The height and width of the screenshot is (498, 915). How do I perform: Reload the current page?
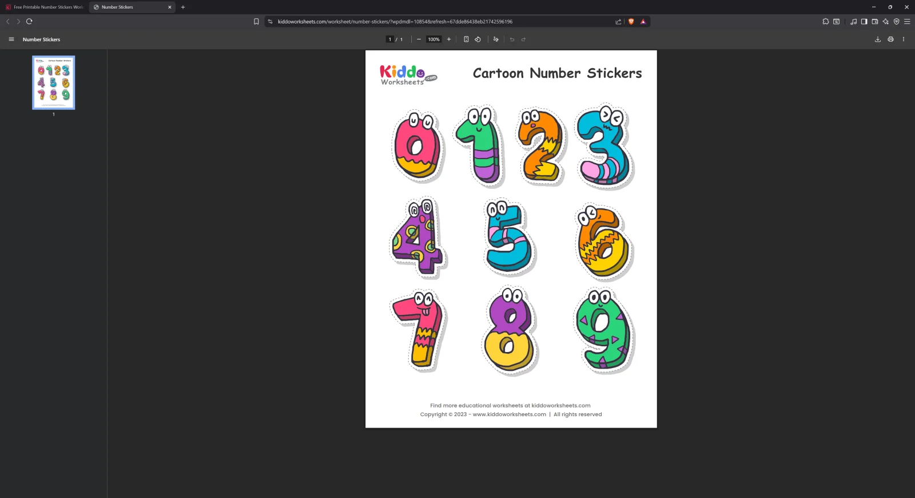point(29,22)
